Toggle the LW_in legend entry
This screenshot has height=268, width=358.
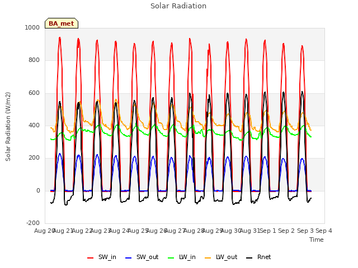182,257
